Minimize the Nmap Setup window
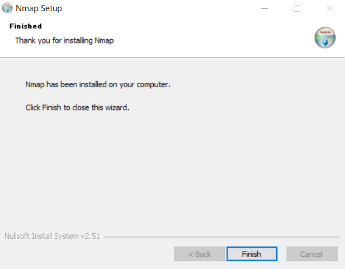345x269 pixels. 264,8
